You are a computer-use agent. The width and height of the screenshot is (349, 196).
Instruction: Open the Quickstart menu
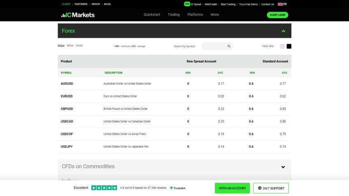click(151, 15)
